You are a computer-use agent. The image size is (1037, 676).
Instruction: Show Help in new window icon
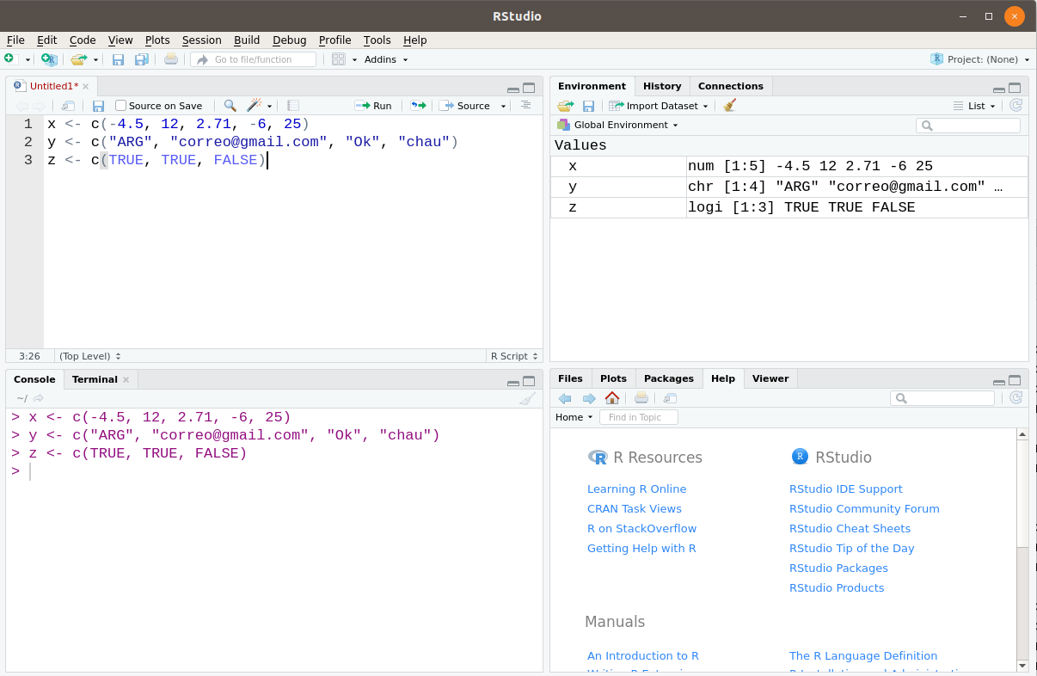(671, 398)
